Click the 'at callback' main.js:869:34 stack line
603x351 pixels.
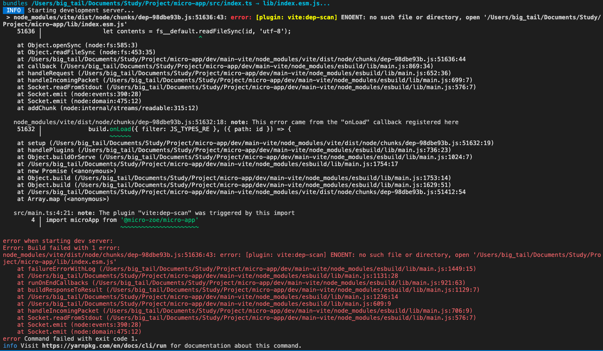pos(225,66)
